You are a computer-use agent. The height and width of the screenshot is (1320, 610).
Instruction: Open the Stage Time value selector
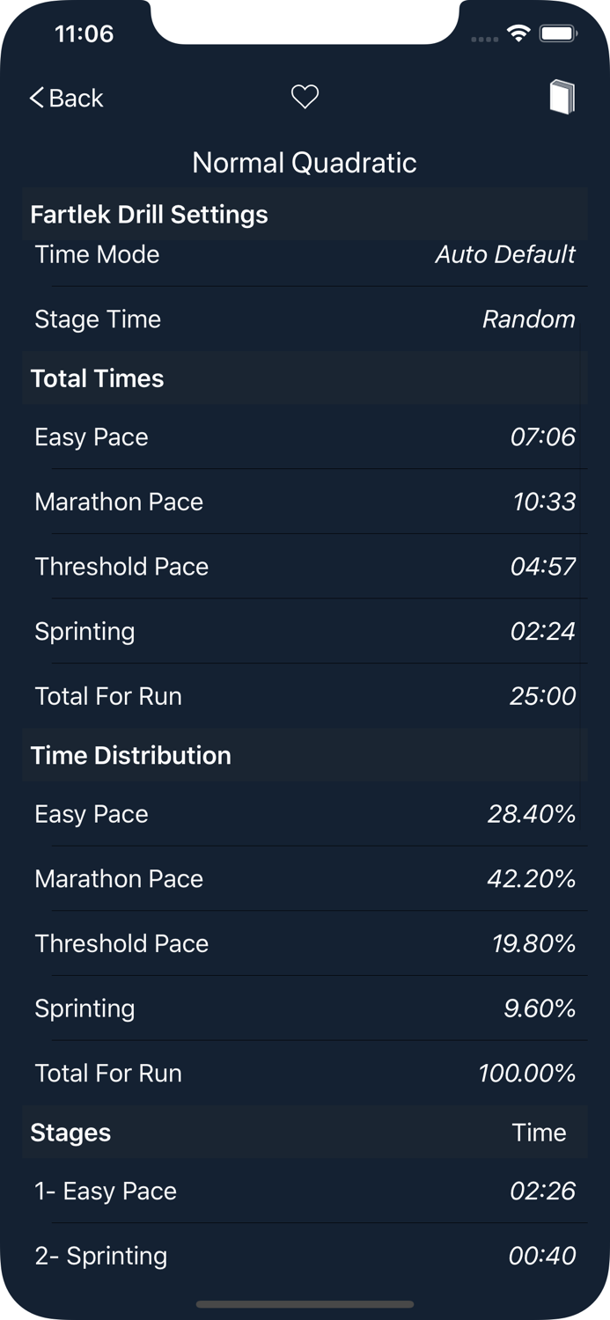tap(529, 319)
